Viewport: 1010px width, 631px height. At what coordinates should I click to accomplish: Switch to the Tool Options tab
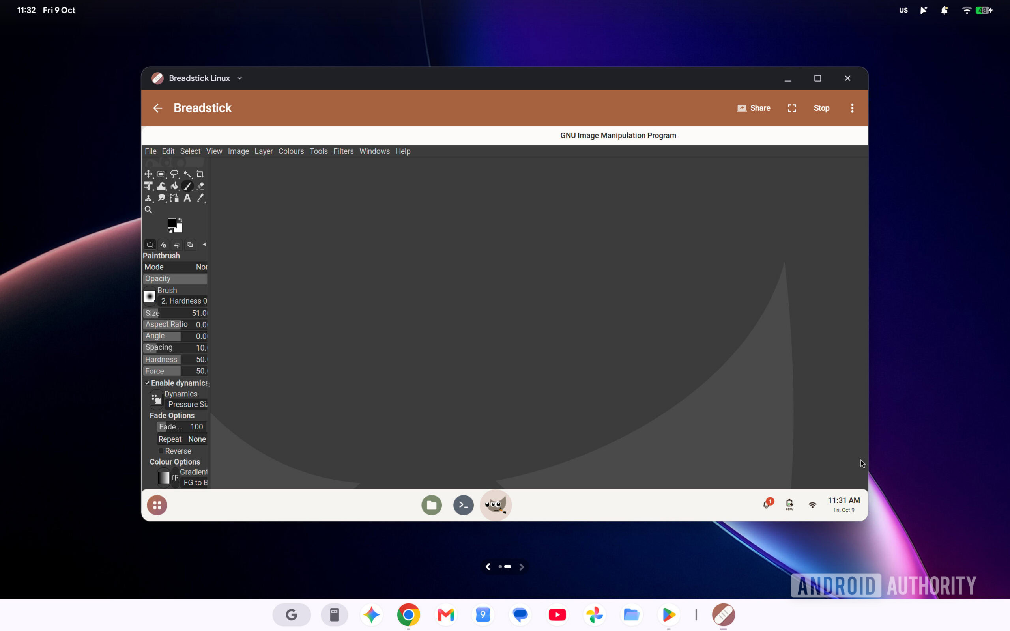click(150, 245)
